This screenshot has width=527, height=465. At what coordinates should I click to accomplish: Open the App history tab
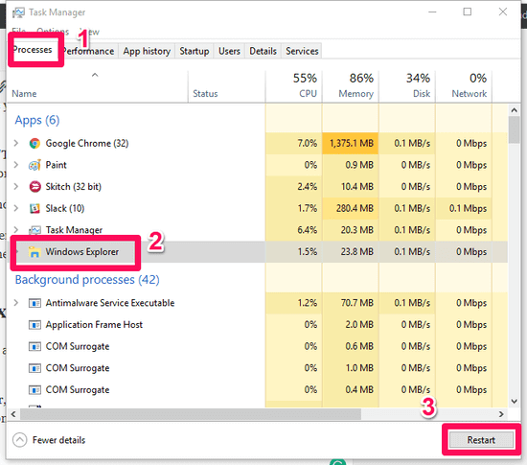pyautogui.click(x=147, y=51)
